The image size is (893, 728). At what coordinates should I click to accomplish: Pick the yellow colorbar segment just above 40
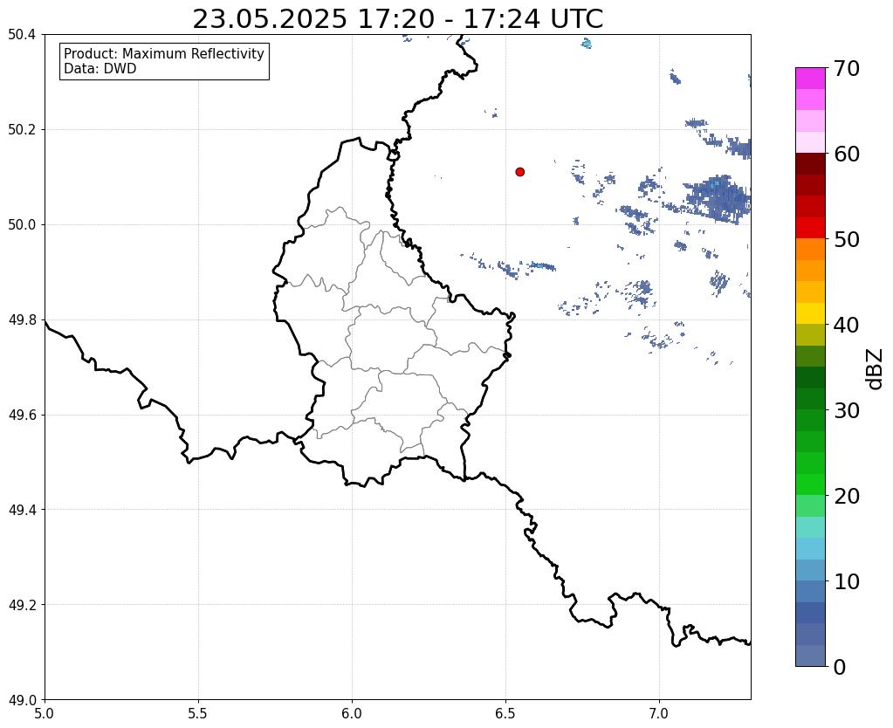[810, 314]
